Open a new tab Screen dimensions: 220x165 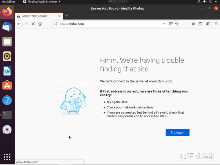pyautogui.click(x=67, y=16)
